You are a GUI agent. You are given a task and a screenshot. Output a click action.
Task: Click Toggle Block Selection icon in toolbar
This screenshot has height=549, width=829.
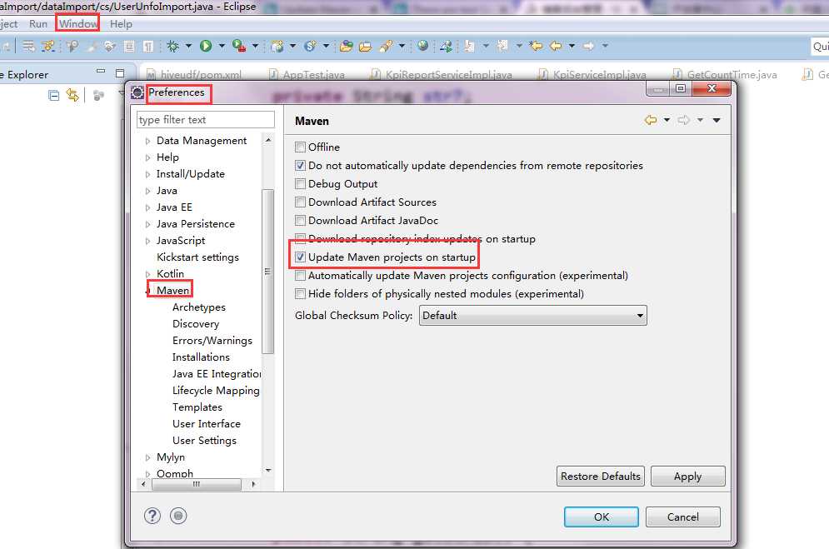point(129,47)
